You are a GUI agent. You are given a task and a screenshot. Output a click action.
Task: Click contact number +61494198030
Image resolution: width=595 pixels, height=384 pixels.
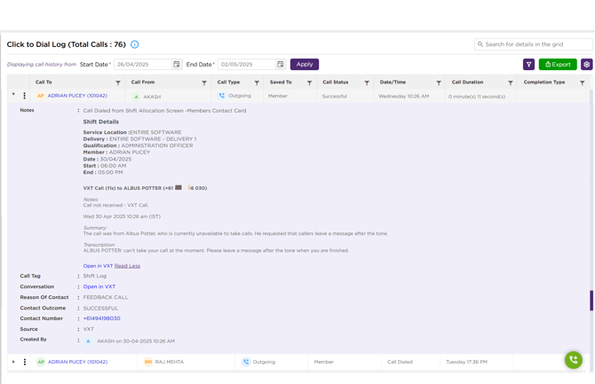tap(102, 318)
